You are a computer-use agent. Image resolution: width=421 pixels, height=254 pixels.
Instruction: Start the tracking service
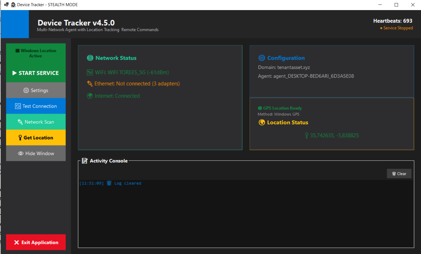pyautogui.click(x=36, y=73)
